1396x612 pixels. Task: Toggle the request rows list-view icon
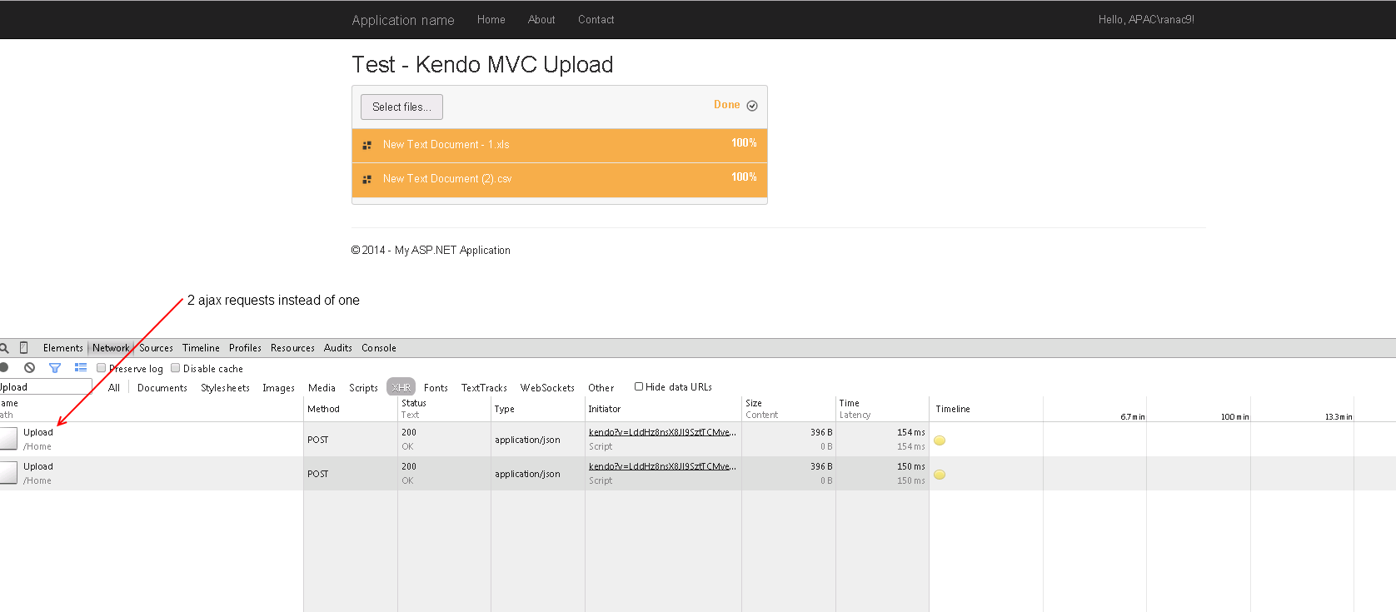pyautogui.click(x=81, y=367)
